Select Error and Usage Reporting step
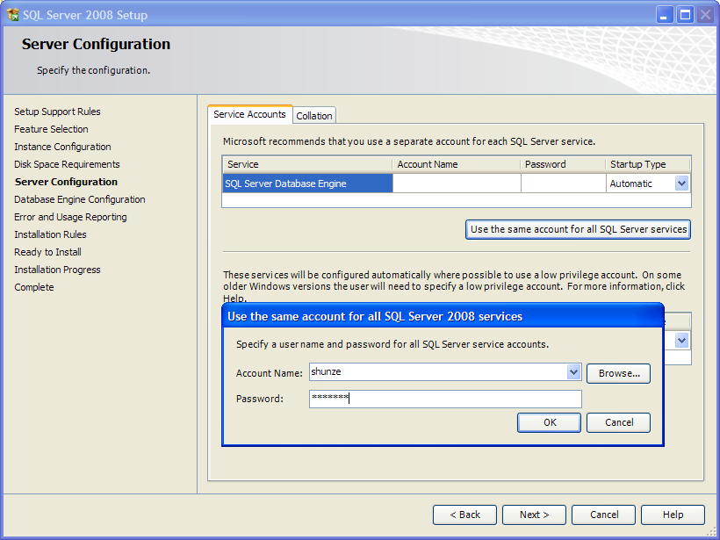This screenshot has width=720, height=540. [x=71, y=217]
